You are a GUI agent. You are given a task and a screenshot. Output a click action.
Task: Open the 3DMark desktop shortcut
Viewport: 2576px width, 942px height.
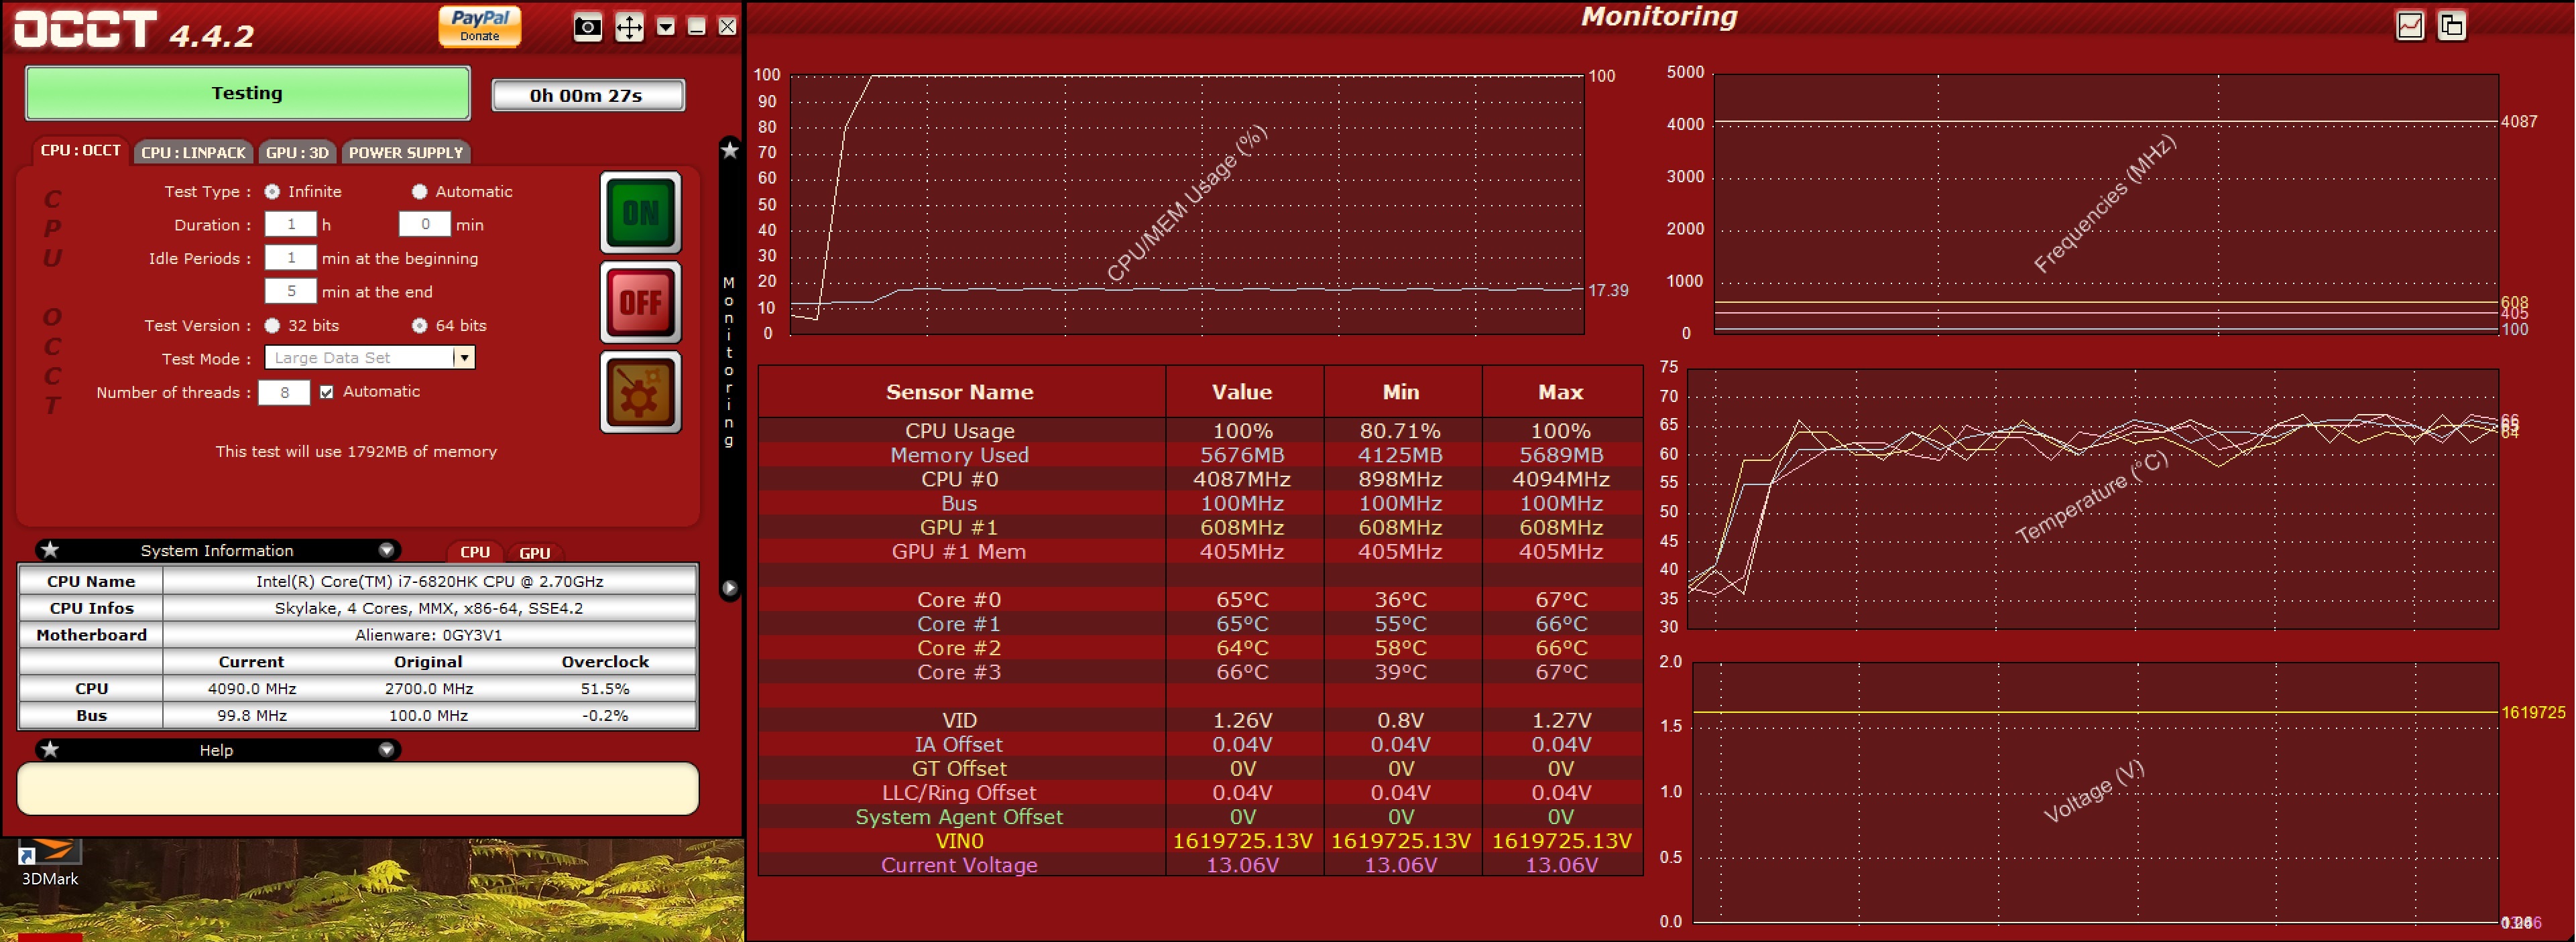pyautogui.click(x=50, y=862)
